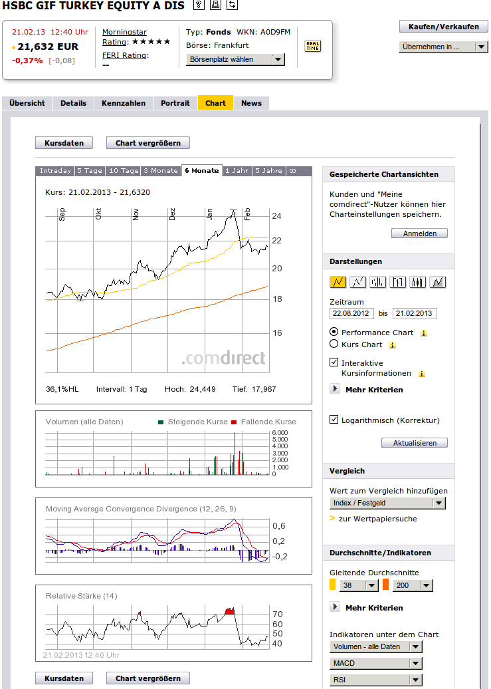Open the Übernehmen in ... dropdown
Viewport: 491px width, 689px height.
click(x=443, y=47)
